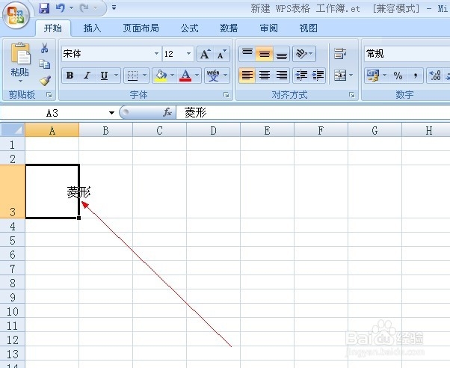
Task: Increase font size with large A
Action: (x=206, y=54)
